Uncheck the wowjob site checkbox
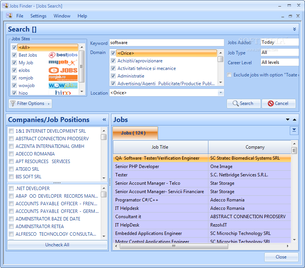The image size is (305, 268). (x=14, y=86)
